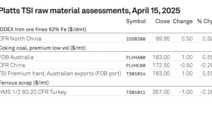212x122 pixels.
Task: Click symbol code PLVHC00
Action: pyautogui.click(x=136, y=66)
